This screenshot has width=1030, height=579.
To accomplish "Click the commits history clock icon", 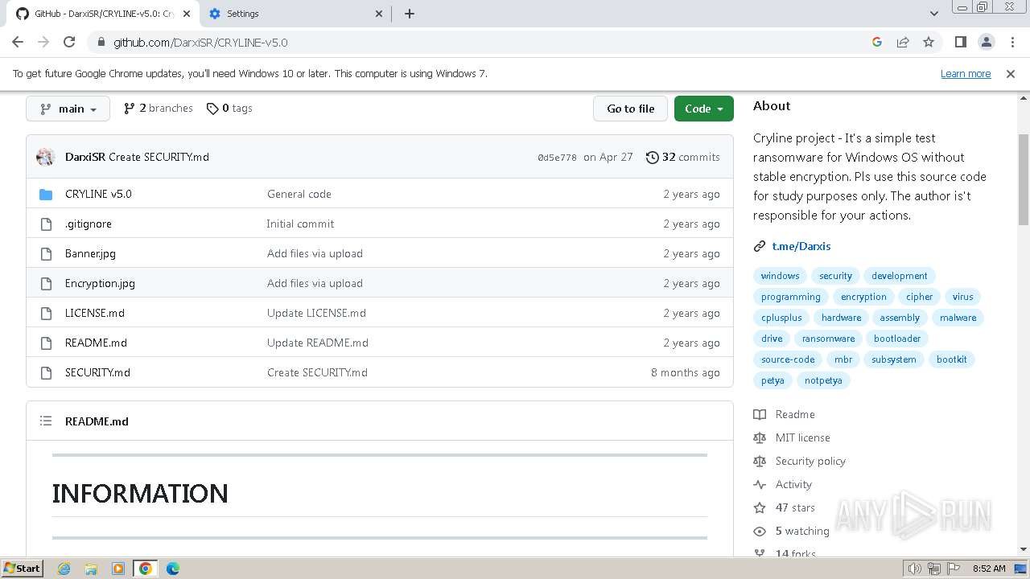I will point(652,157).
